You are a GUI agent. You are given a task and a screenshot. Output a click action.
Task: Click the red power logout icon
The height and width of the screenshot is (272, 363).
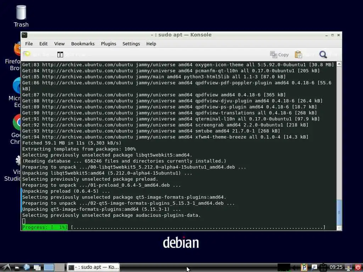point(358,268)
